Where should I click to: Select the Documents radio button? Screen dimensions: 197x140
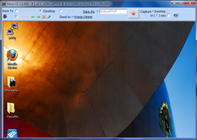[x=17, y=11]
